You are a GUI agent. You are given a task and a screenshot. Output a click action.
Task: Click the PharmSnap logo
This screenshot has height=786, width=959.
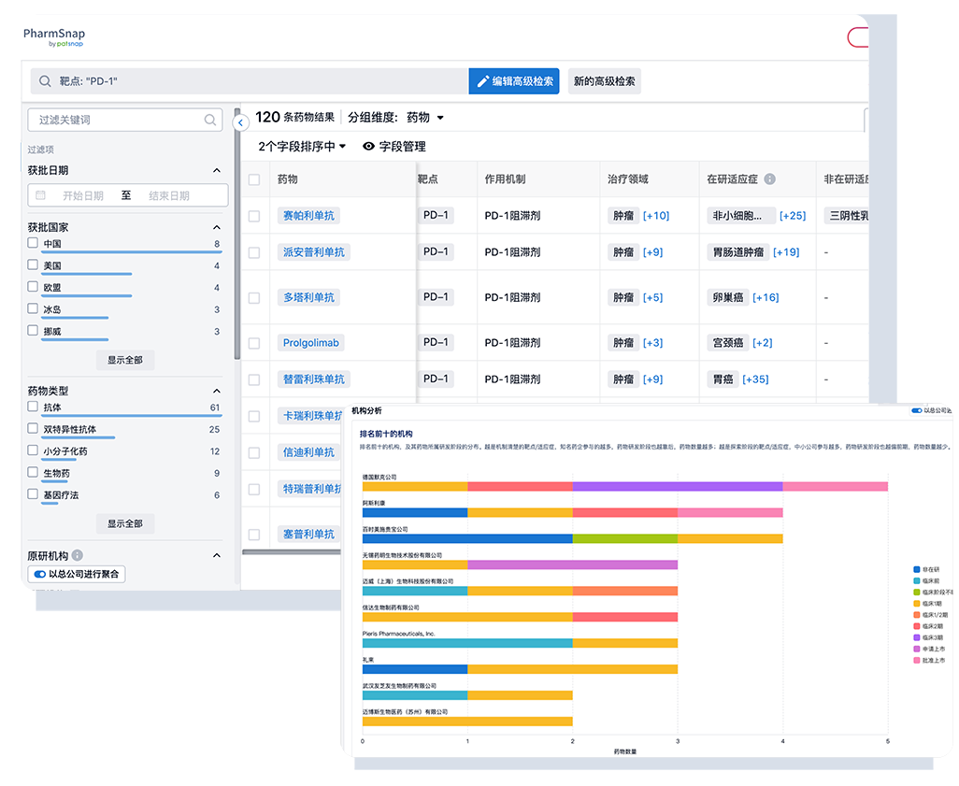(54, 37)
